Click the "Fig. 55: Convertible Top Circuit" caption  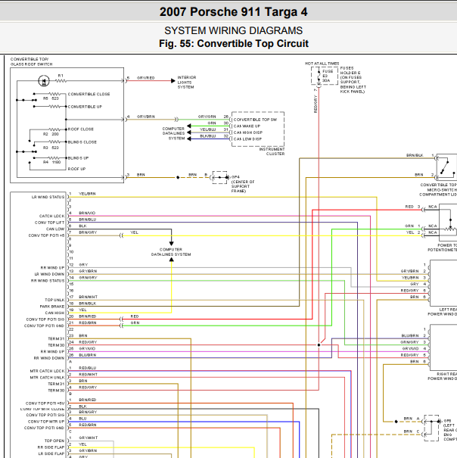tap(233, 43)
